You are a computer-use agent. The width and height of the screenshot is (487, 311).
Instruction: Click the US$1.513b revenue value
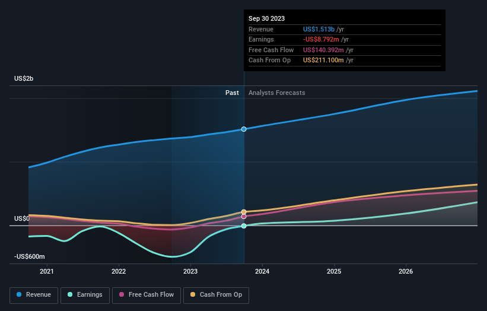click(319, 29)
